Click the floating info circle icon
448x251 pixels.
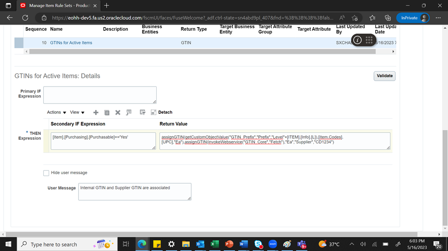(x=357, y=40)
